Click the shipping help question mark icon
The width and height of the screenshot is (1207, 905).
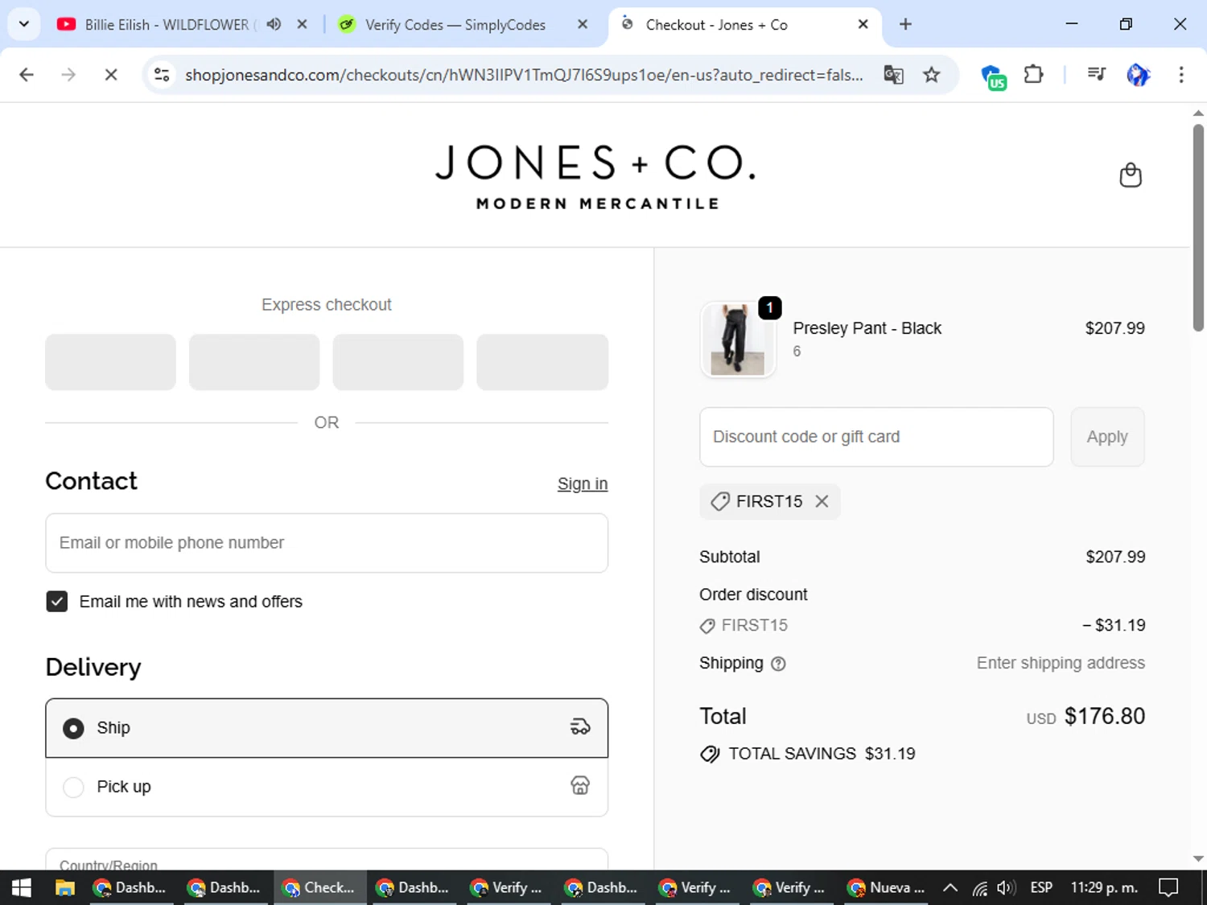[x=778, y=664]
